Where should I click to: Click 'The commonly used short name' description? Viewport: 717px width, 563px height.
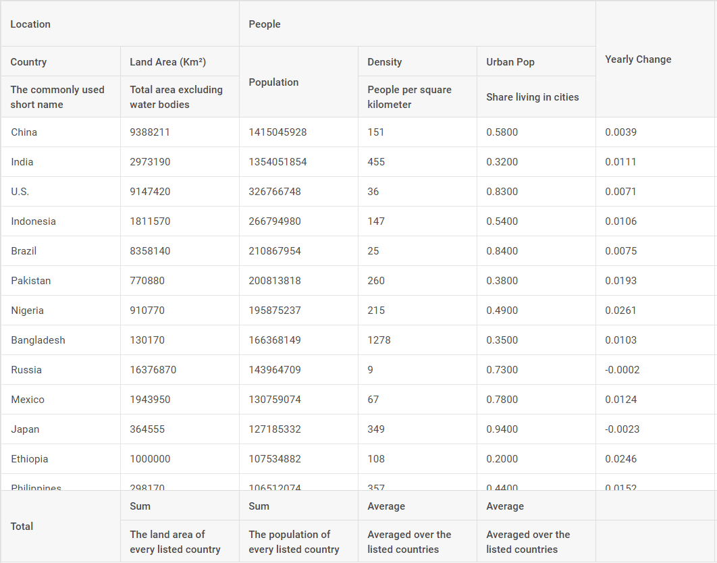tap(60, 97)
